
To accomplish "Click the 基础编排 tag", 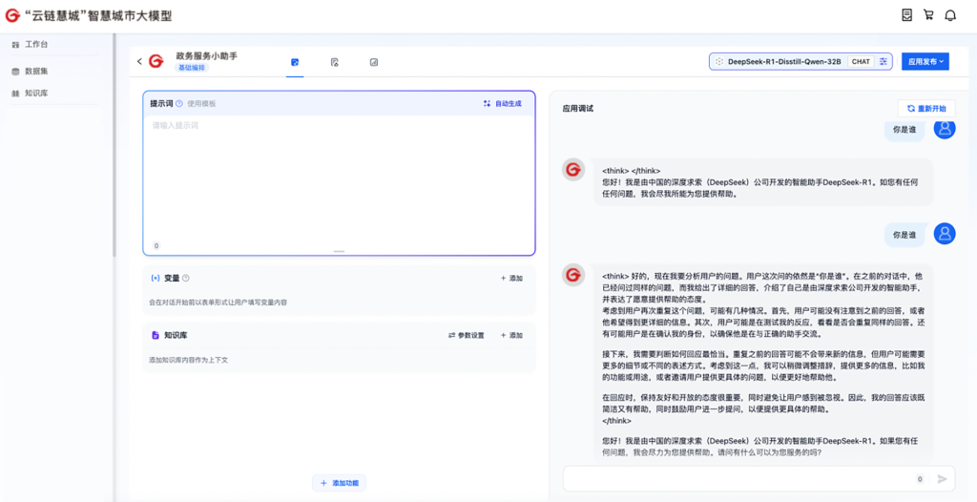I will pyautogui.click(x=192, y=68).
